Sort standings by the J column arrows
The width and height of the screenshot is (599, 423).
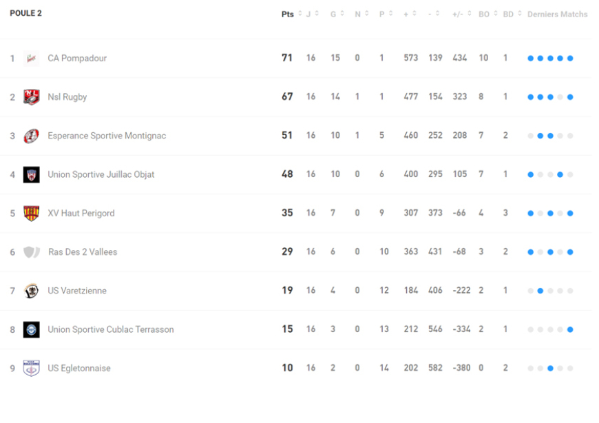click(312, 14)
